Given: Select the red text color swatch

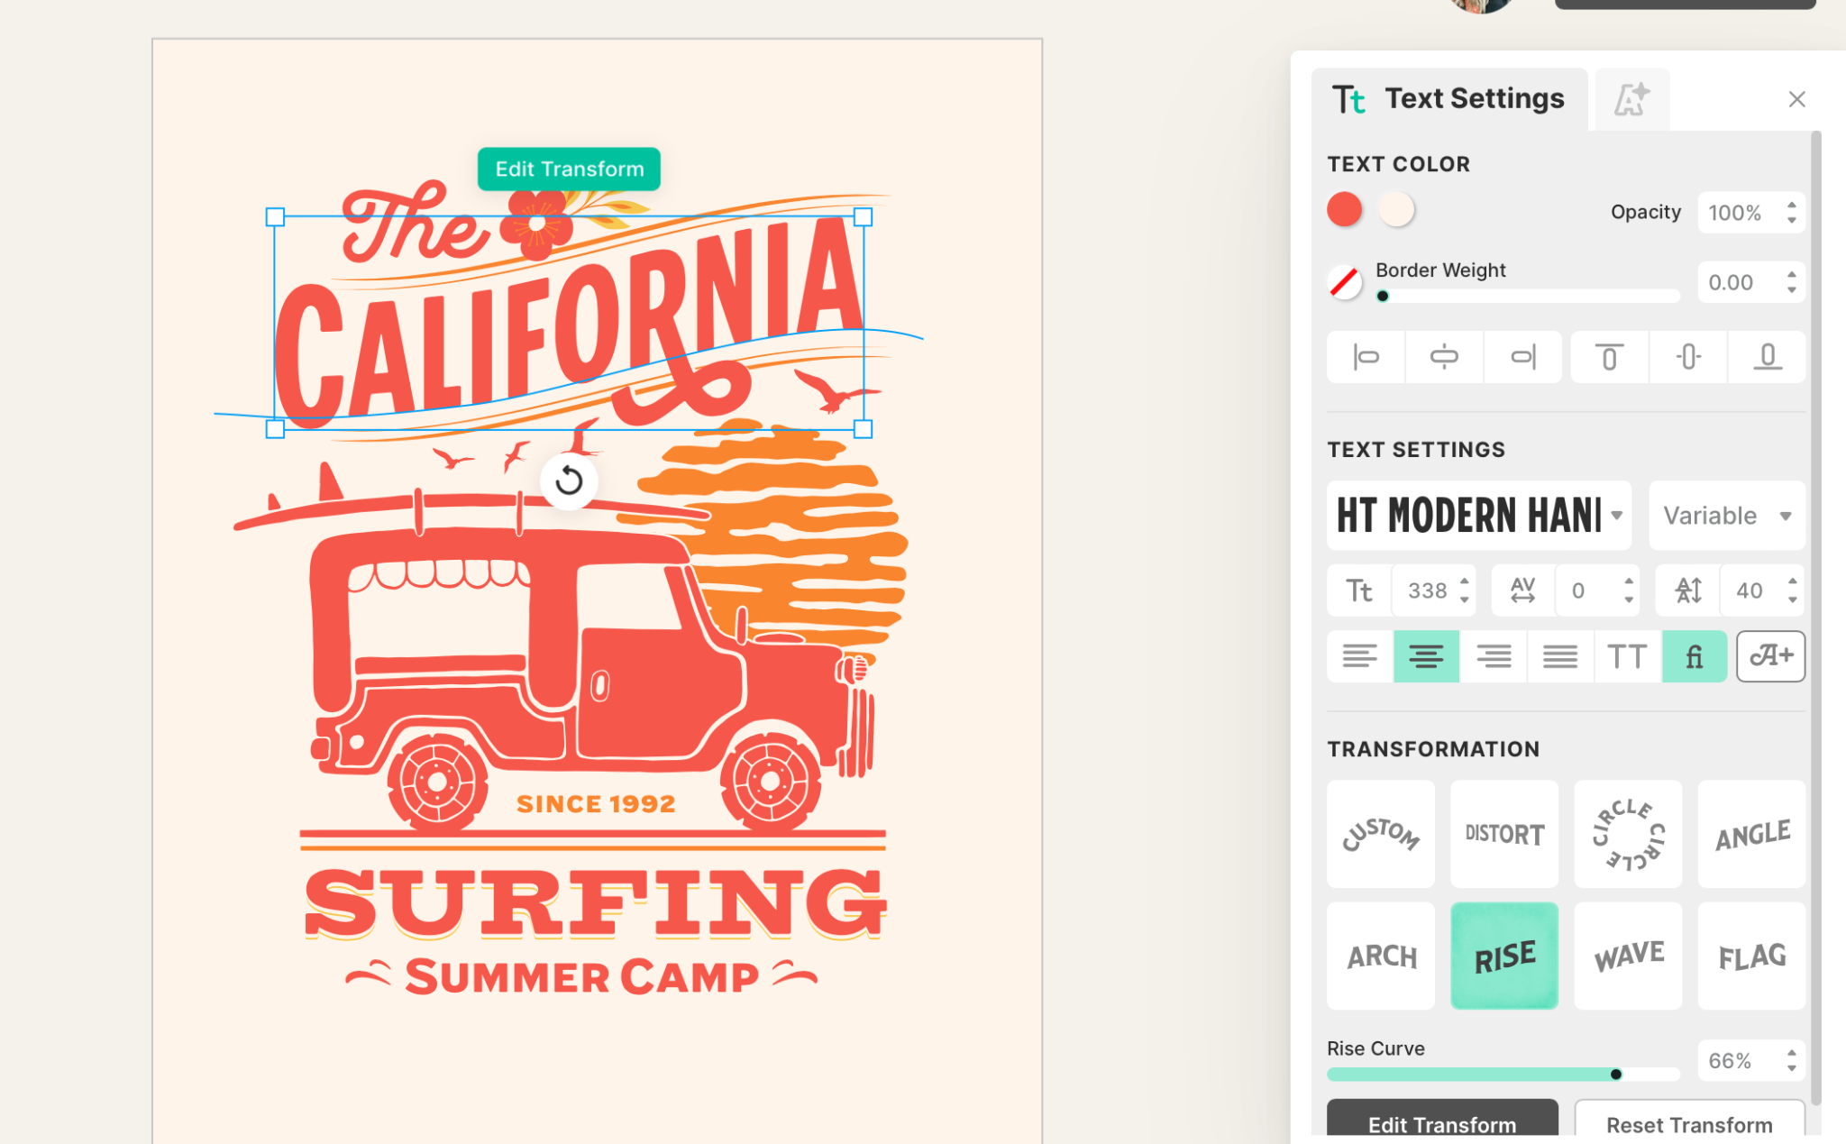Looking at the screenshot, I should [1345, 208].
